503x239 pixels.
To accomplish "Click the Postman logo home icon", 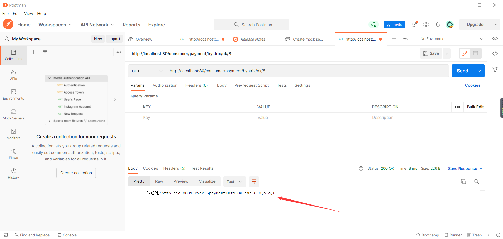I will click(x=8, y=24).
